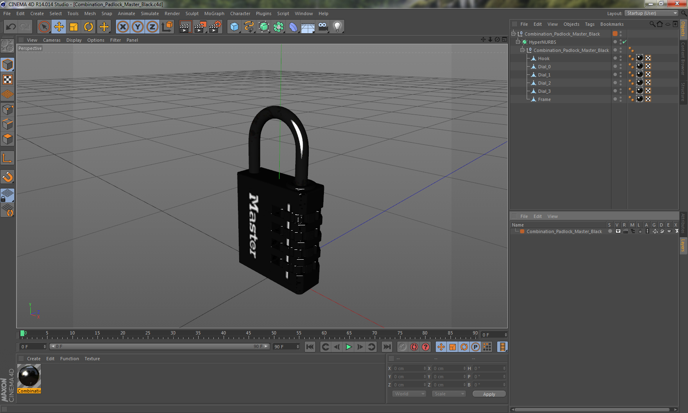Toggle Snap with magnet icon
The width and height of the screenshot is (688, 413).
point(7,177)
